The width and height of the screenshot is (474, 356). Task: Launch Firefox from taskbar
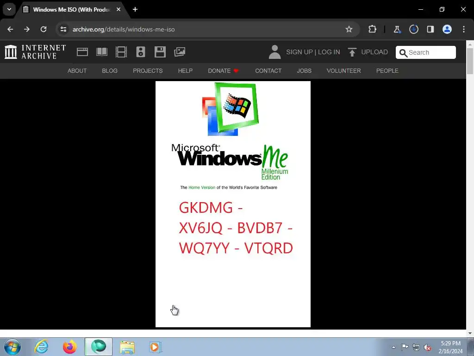point(70,347)
